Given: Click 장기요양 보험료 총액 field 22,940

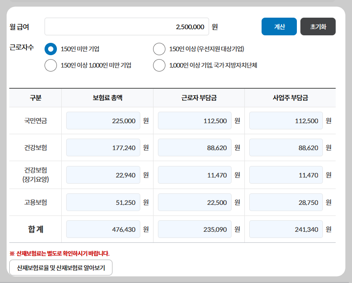Looking at the screenshot, I should point(103,175).
